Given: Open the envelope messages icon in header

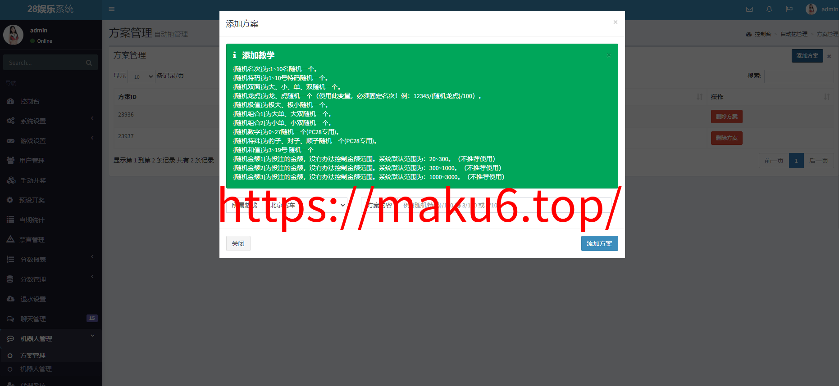Looking at the screenshot, I should 749,9.
